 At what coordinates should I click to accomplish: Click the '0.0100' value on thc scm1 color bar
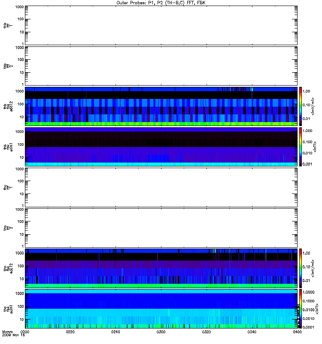point(308,310)
